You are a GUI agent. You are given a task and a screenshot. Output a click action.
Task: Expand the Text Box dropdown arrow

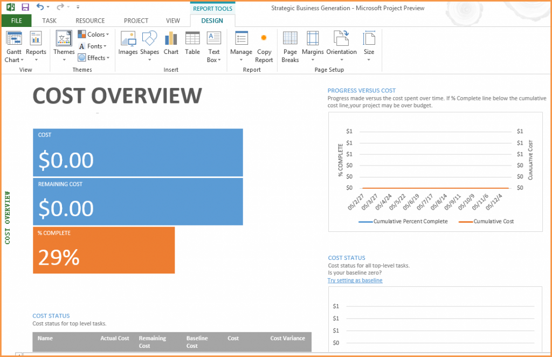(x=219, y=60)
